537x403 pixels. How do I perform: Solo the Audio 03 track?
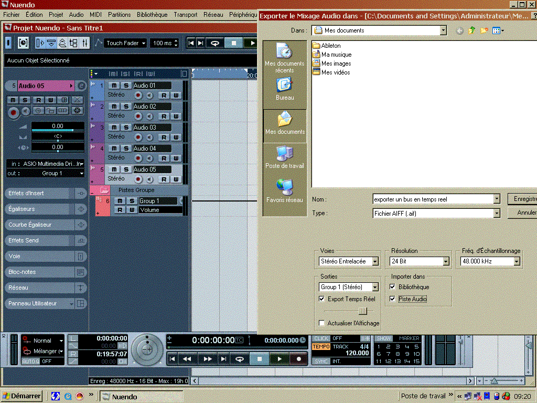coord(126,128)
